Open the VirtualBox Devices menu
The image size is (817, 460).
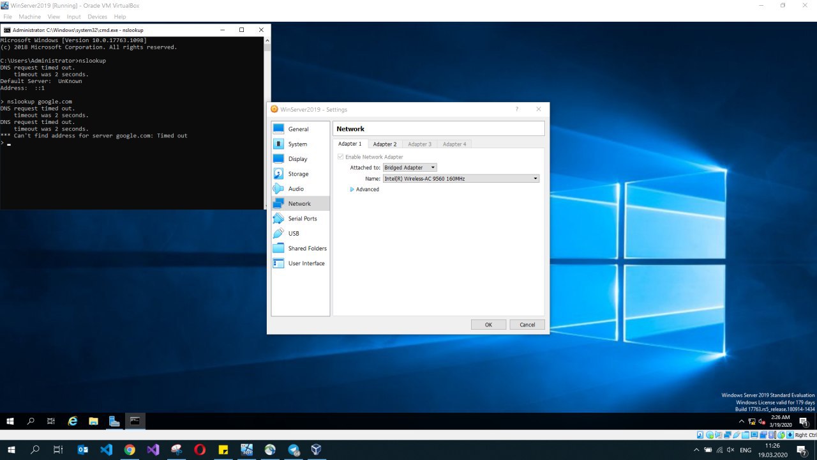point(97,17)
